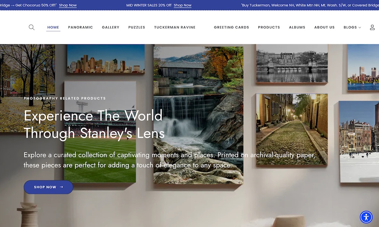Open the search magnifier icon
This screenshot has width=379, height=227.
[x=31, y=27]
